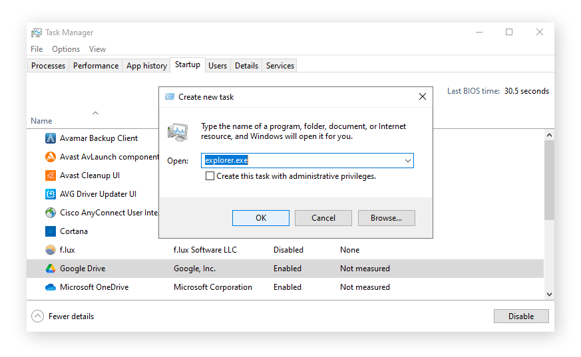Switch to the Details tab
The height and width of the screenshot is (357, 581).
coord(246,65)
